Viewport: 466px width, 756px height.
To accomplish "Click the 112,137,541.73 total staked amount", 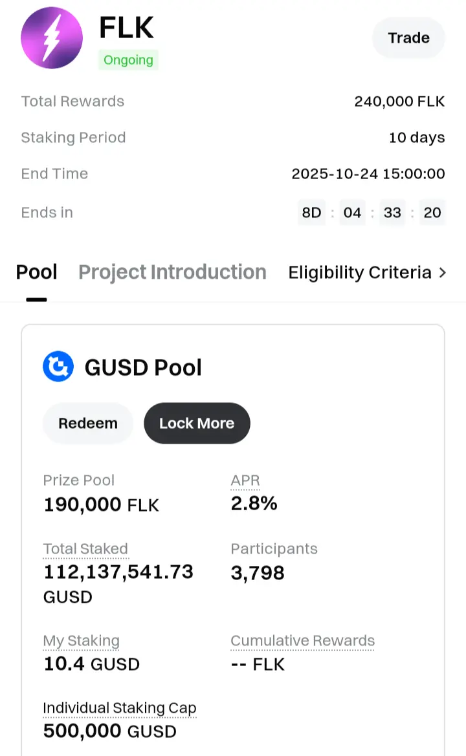I will tap(118, 572).
